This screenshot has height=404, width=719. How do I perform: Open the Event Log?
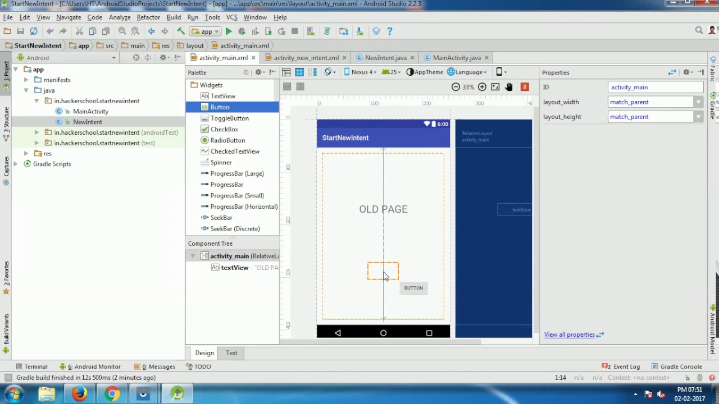(621, 367)
